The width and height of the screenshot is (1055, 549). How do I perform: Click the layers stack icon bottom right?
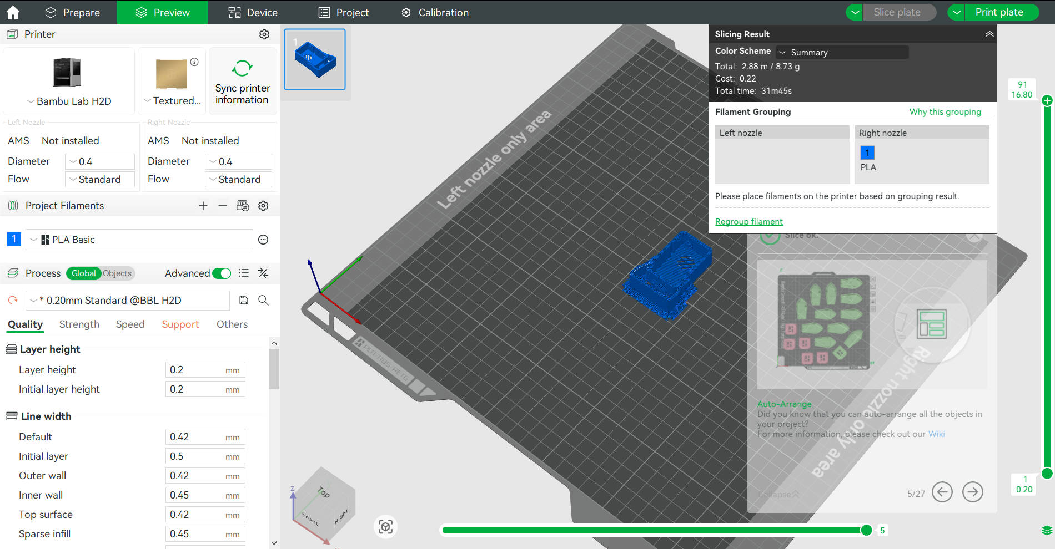click(x=1047, y=531)
